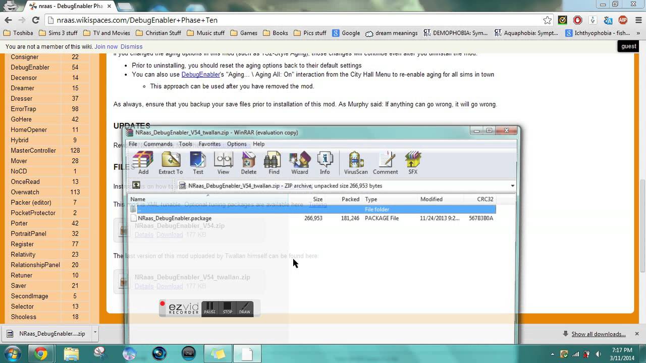The width and height of the screenshot is (646, 363).
Task: Open File Explorer from taskbar
Action: [x=71, y=354]
